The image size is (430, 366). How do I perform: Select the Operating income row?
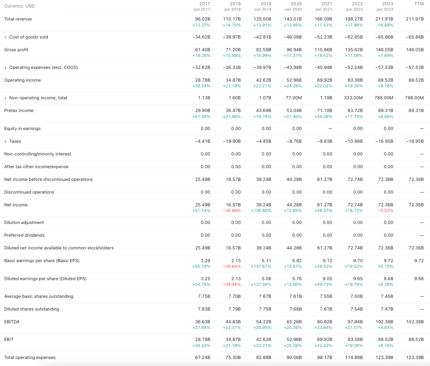click(x=22, y=80)
